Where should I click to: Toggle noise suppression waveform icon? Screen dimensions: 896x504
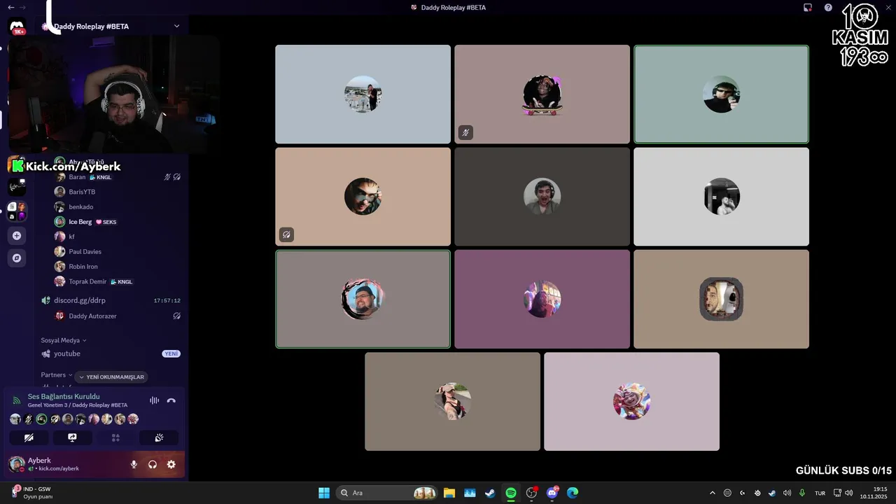click(x=154, y=400)
